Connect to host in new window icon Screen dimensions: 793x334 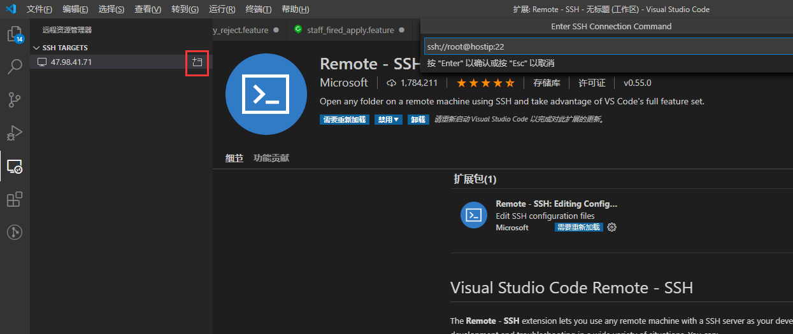click(197, 62)
